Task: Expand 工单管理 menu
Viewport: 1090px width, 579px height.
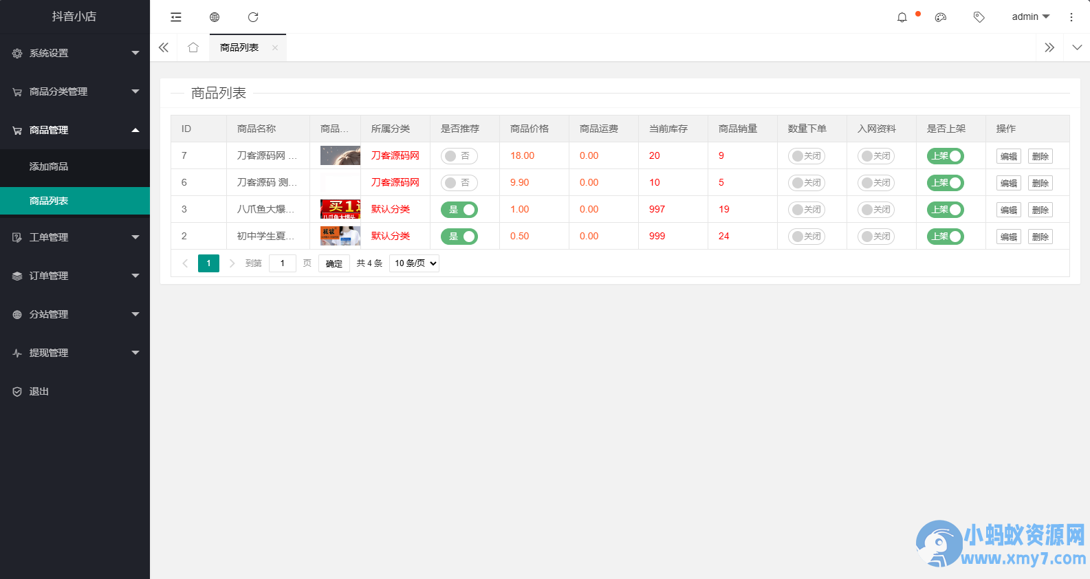Action: coord(75,237)
